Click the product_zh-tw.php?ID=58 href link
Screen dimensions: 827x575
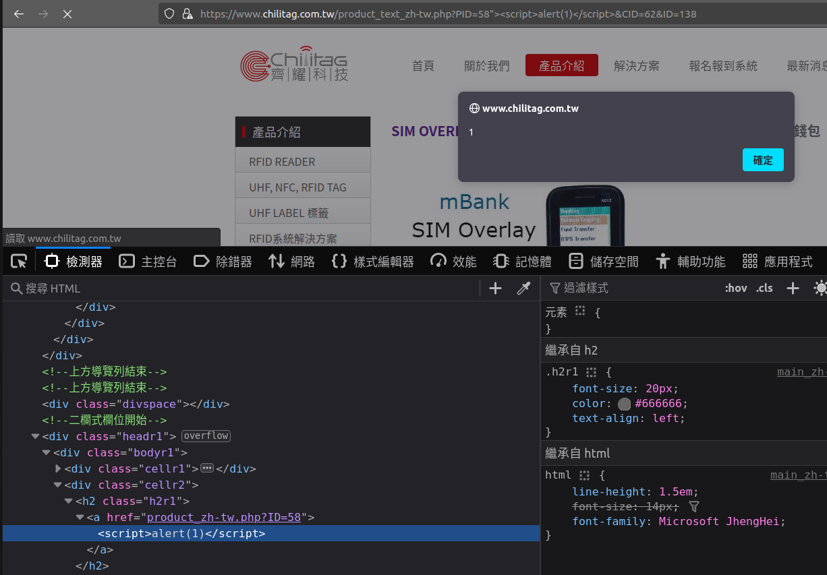click(224, 518)
